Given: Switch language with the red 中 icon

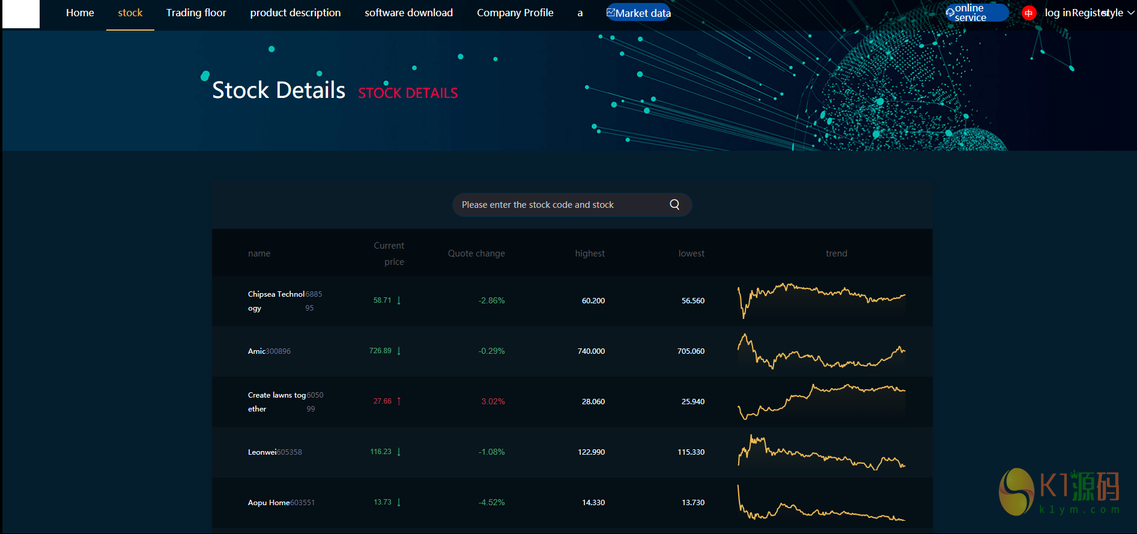Looking at the screenshot, I should click(x=1029, y=13).
